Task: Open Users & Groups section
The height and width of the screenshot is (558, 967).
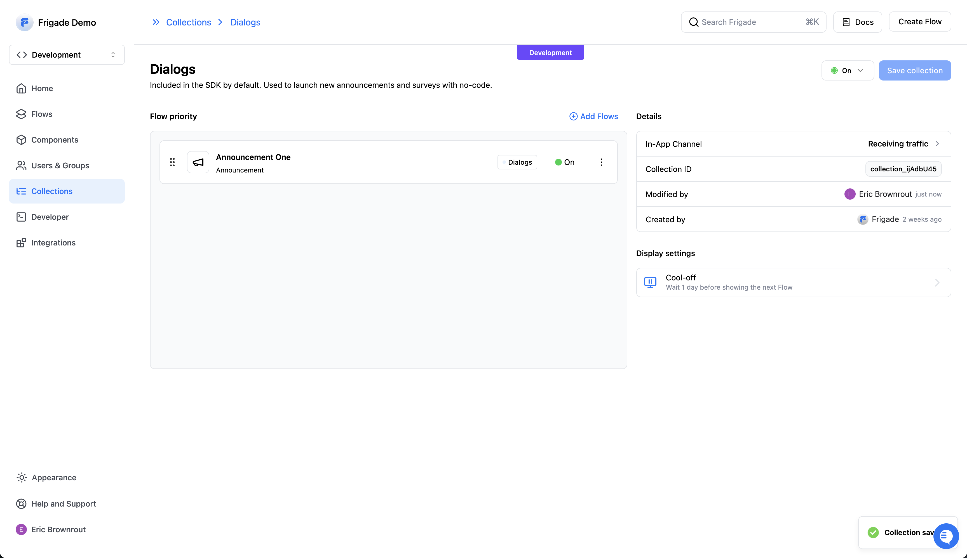Action: (x=60, y=165)
